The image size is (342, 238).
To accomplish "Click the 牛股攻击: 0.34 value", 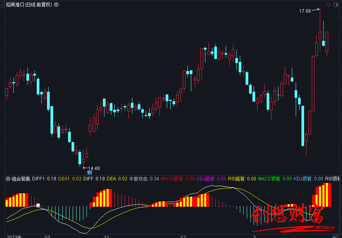I will tap(144, 179).
